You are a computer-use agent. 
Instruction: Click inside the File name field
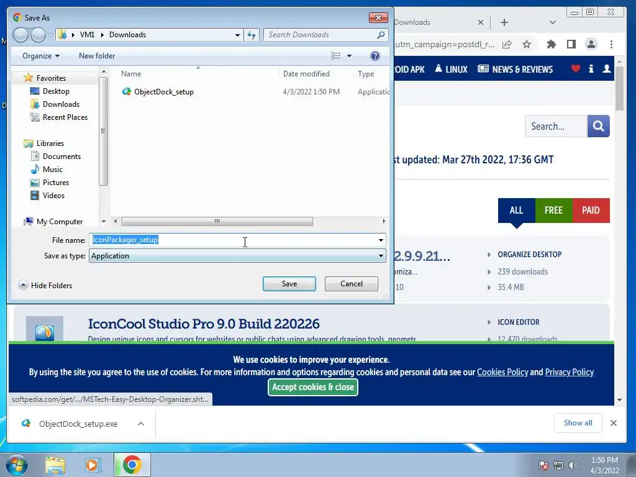pyautogui.click(x=234, y=240)
